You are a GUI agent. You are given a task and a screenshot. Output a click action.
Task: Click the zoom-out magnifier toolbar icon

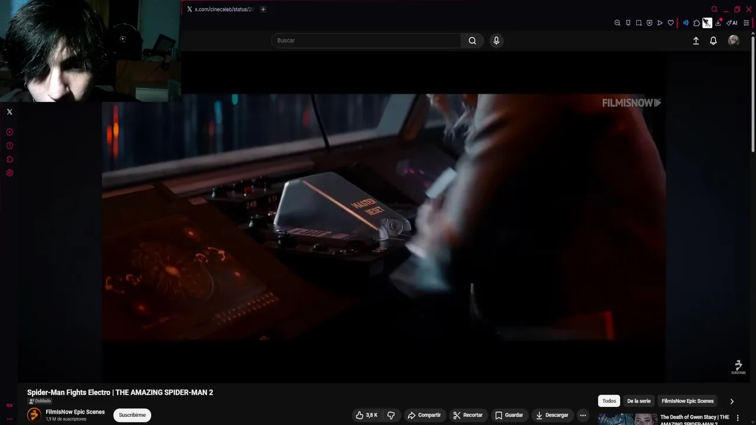point(617,23)
